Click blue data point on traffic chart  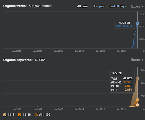click(x=138, y=23)
